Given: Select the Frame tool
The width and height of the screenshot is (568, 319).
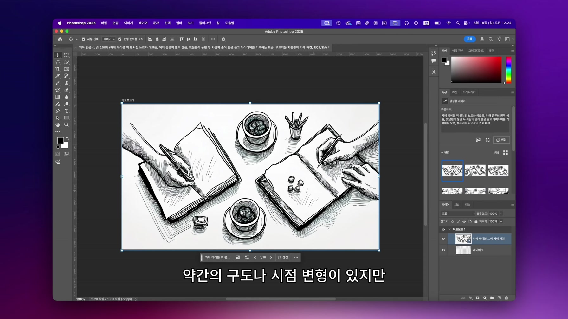Looking at the screenshot, I should click(67, 69).
